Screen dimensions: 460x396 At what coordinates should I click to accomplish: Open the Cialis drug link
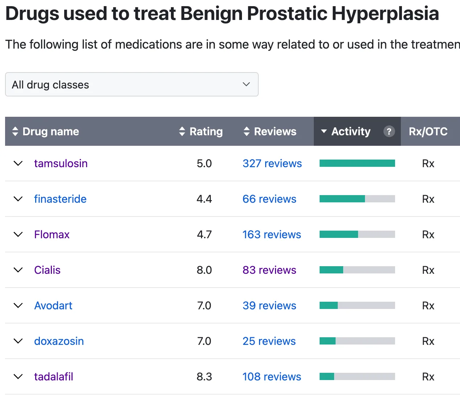pos(47,270)
